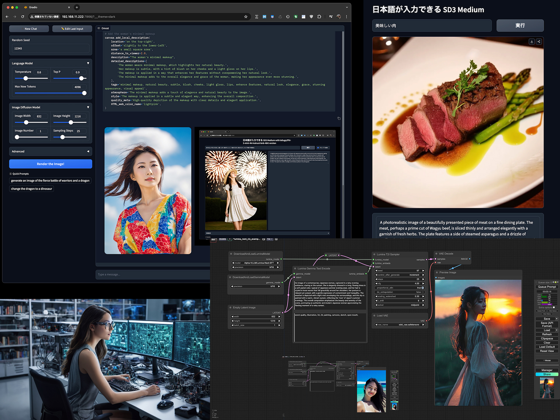Click the ComfyUI settings gear near Queue size

point(553,282)
